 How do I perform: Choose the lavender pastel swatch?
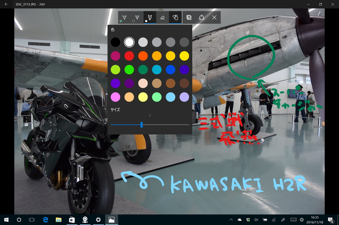184,97
